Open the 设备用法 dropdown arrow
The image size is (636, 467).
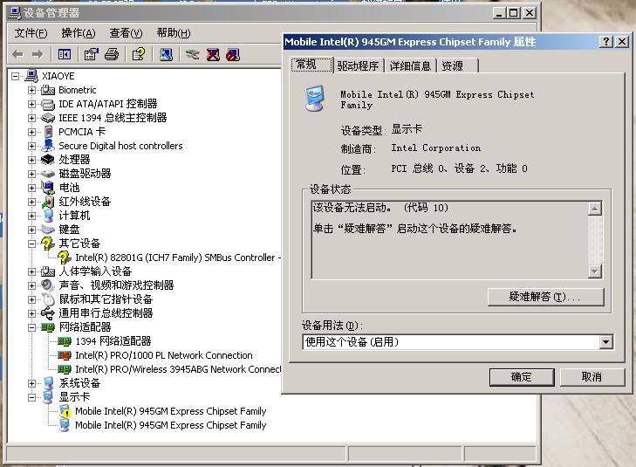(x=605, y=342)
